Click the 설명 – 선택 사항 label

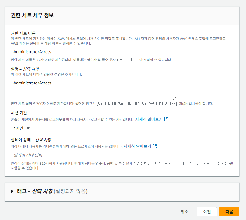[25, 69]
